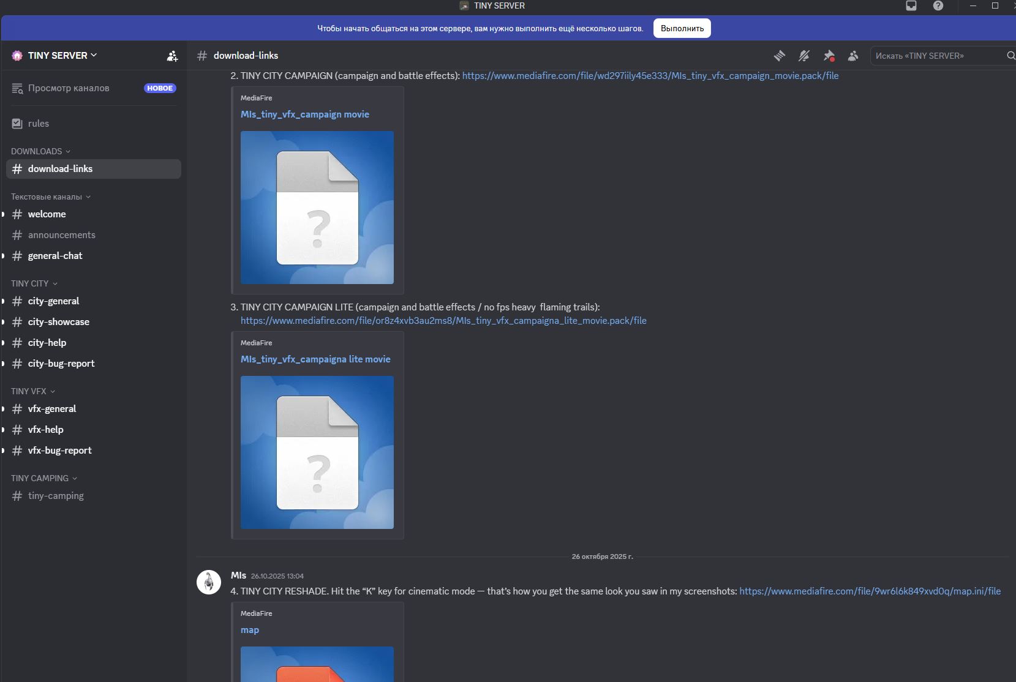This screenshot has height=682, width=1016.
Task: Collapse the DOWNLOADS category
Action: 40,151
